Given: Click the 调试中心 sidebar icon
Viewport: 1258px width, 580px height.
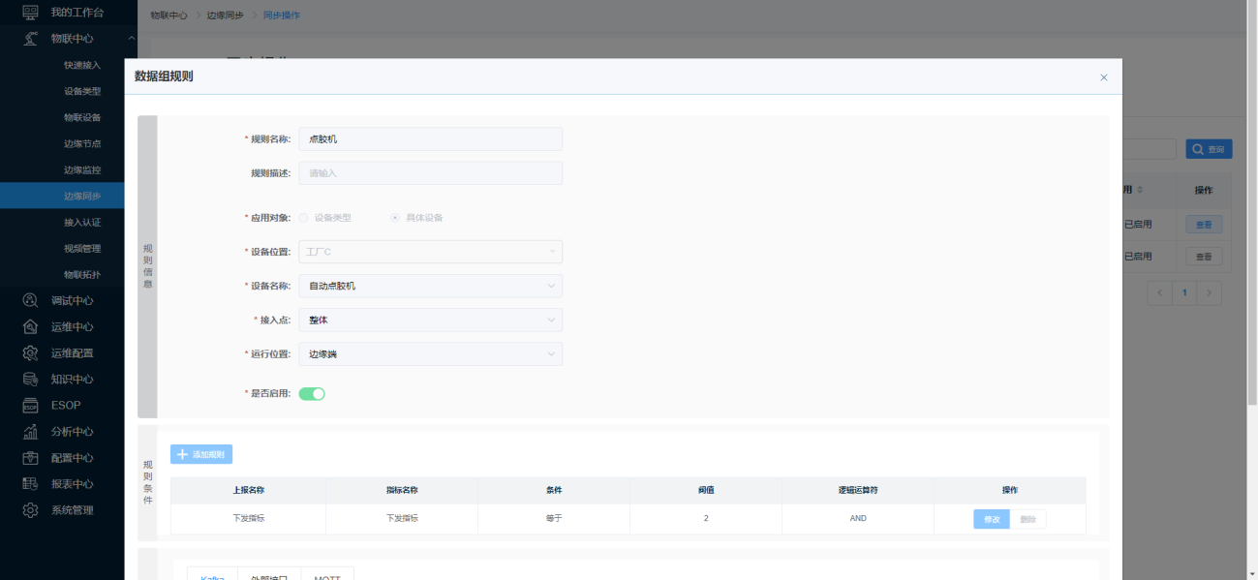Looking at the screenshot, I should pyautogui.click(x=30, y=300).
